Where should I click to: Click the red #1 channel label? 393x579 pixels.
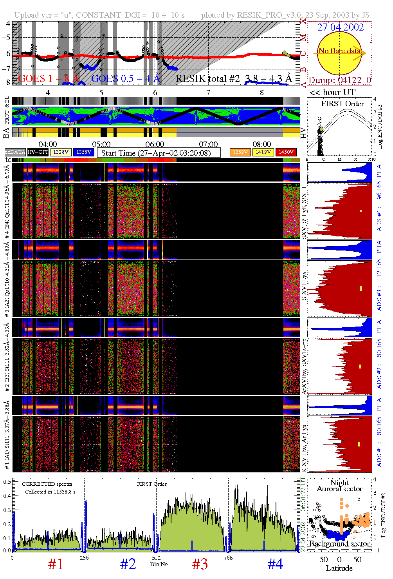point(56,564)
